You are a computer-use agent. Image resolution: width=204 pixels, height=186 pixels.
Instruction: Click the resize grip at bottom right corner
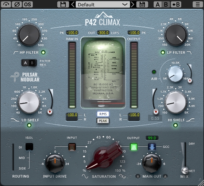(201, 183)
